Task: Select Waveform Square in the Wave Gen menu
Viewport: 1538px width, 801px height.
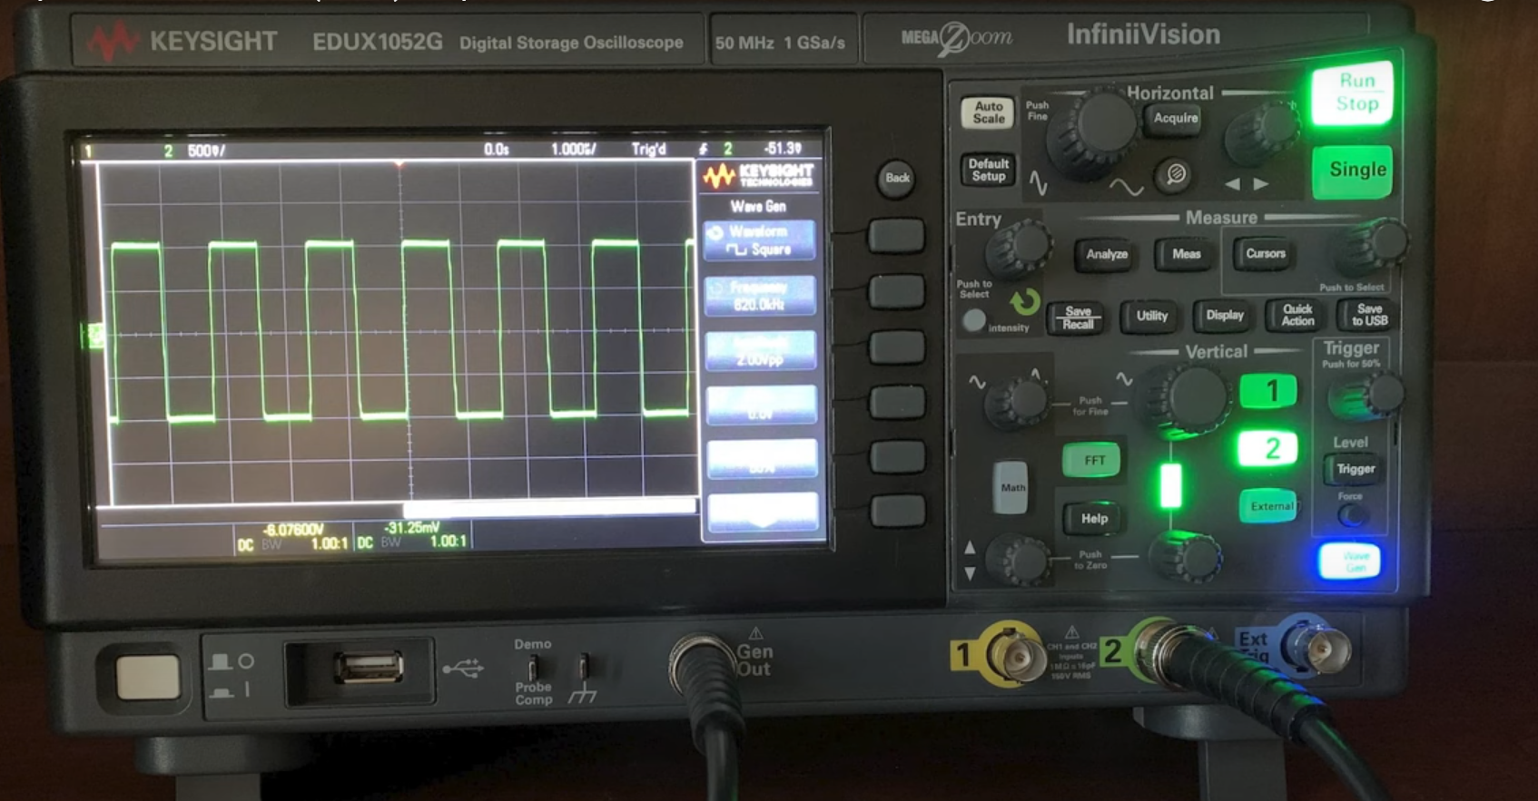Action: pyautogui.click(x=760, y=240)
